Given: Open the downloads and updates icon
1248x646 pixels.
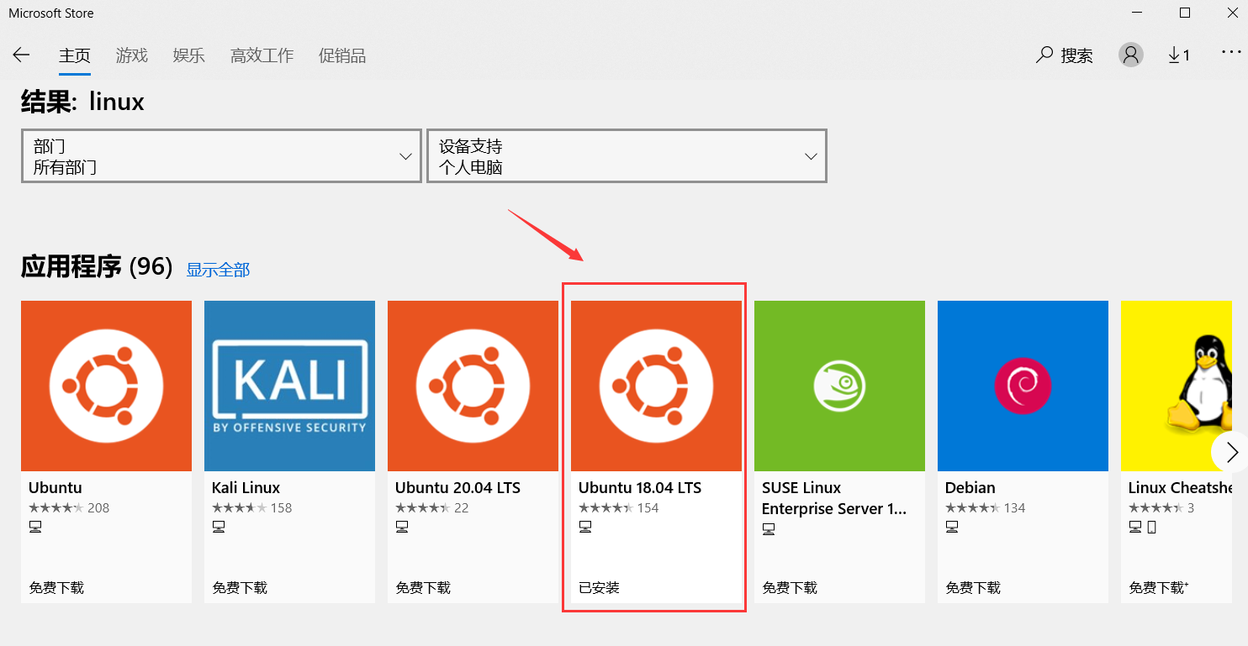Looking at the screenshot, I should click(1179, 55).
